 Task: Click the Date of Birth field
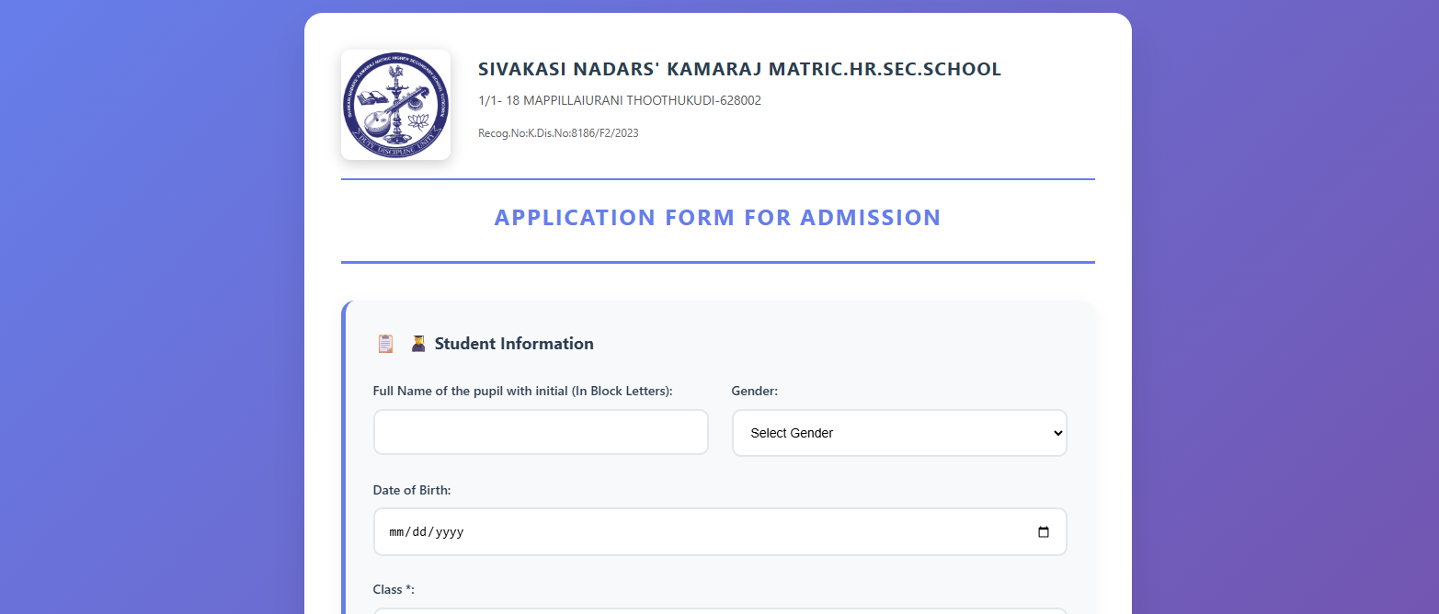(719, 531)
